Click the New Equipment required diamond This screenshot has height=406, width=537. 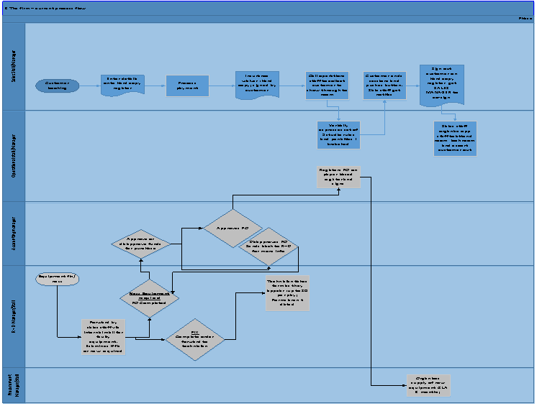(149, 298)
